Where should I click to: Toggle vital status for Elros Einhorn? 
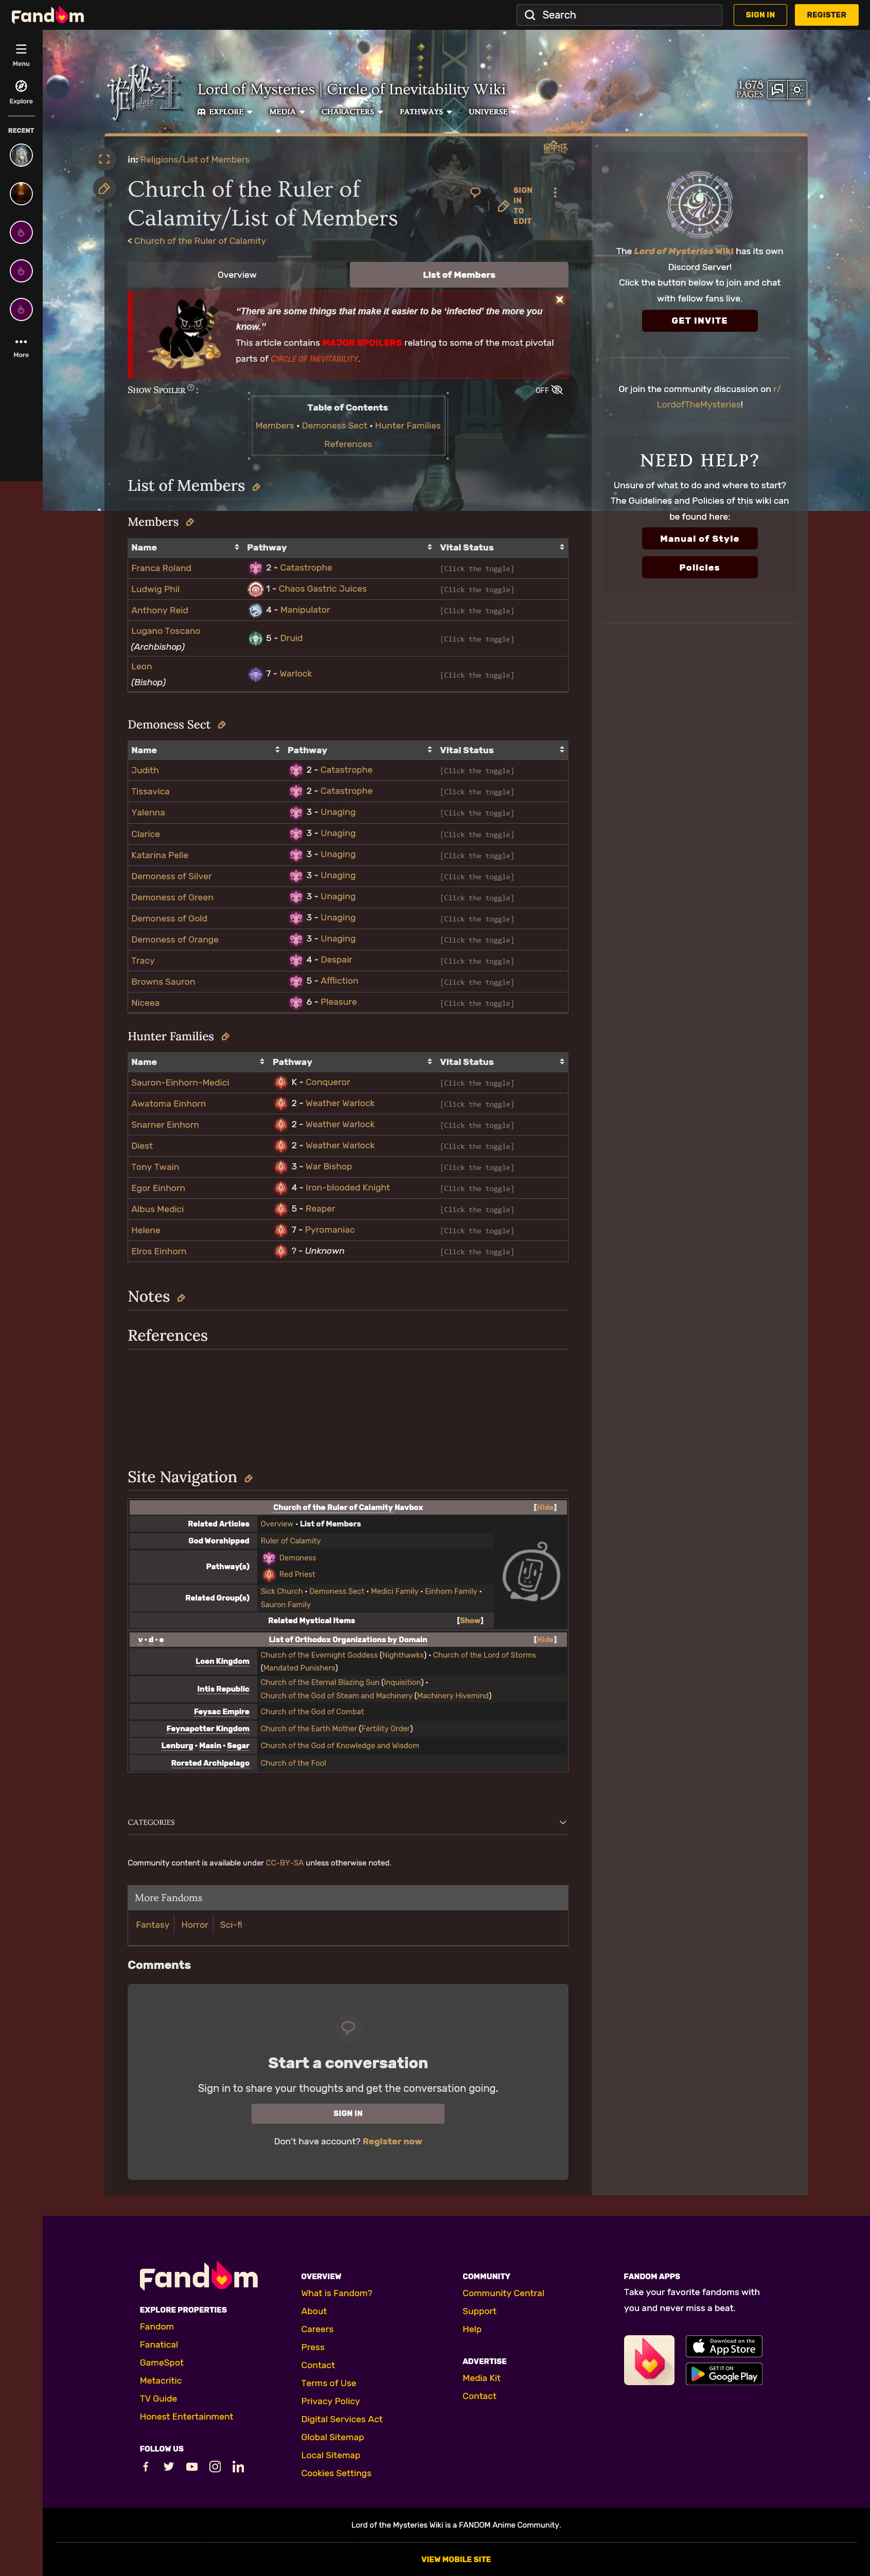(477, 1252)
